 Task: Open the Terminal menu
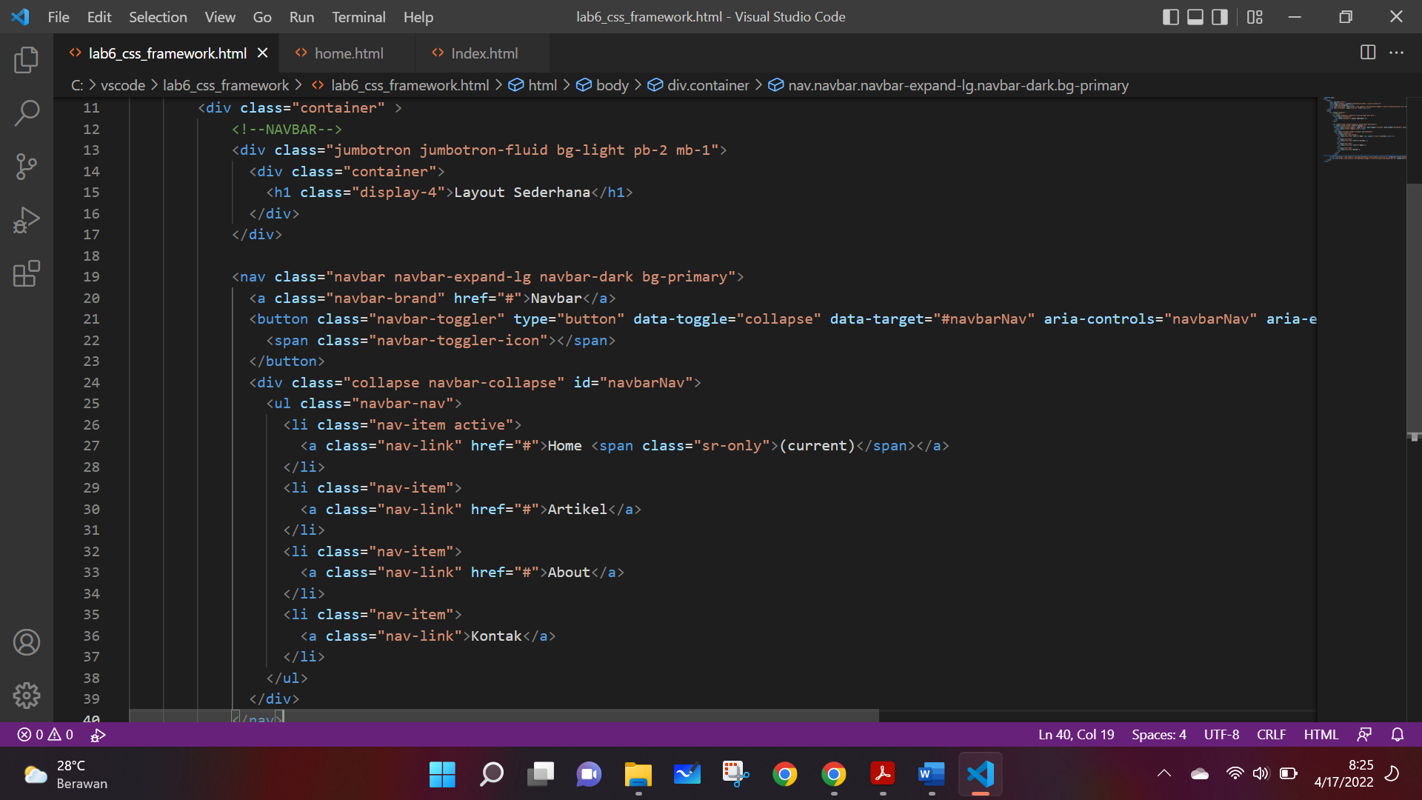point(358,16)
